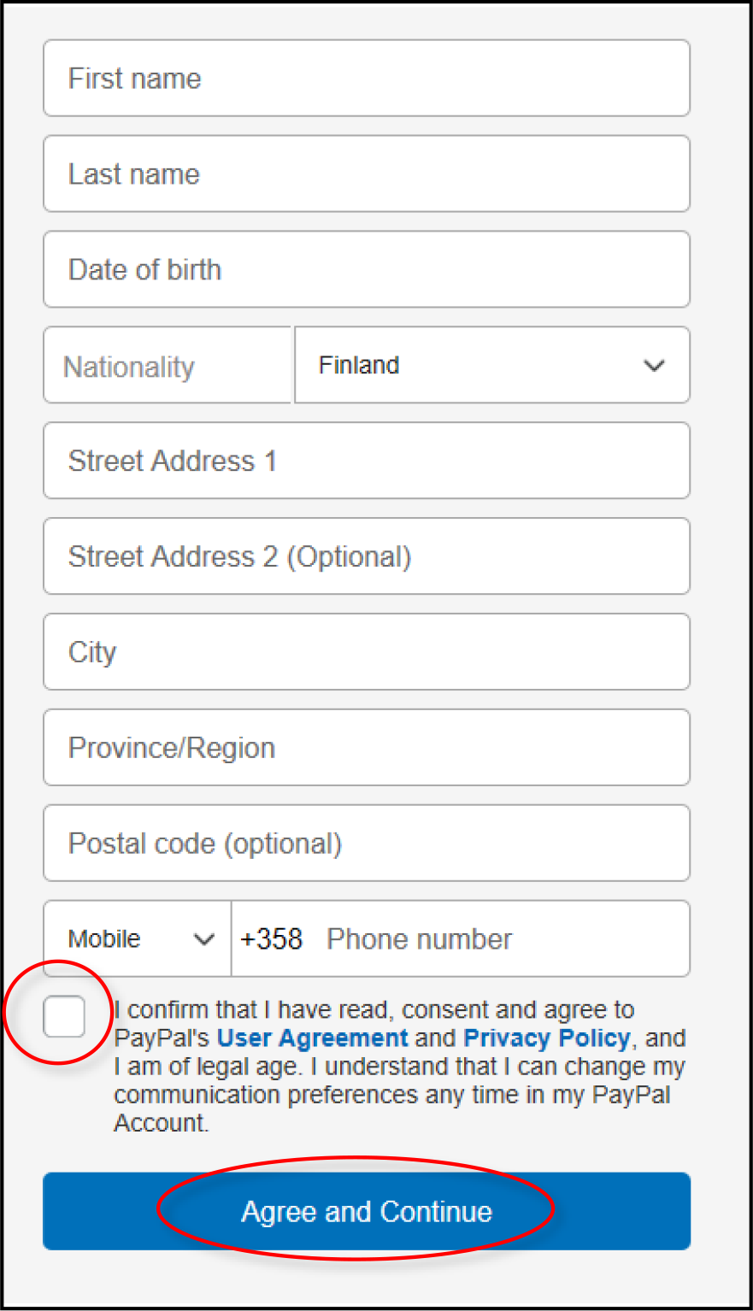Focus the optional Street Address 2 field
Image resolution: width=753 pixels, height=1311 pixels.
[367, 557]
